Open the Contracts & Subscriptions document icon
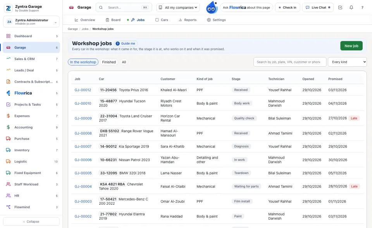This screenshot has width=372, height=228. coord(8,82)
